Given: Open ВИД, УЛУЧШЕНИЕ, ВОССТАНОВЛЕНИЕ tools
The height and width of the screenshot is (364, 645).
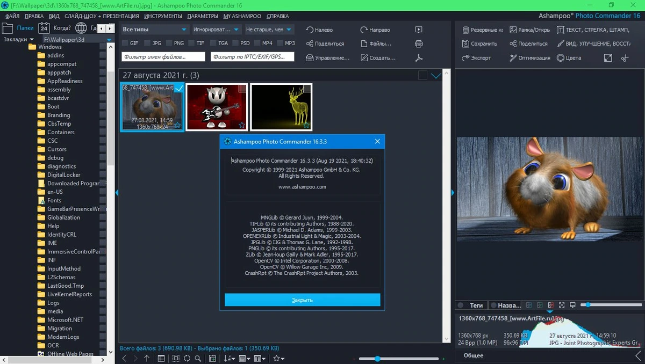Looking at the screenshot, I should pyautogui.click(x=593, y=43).
